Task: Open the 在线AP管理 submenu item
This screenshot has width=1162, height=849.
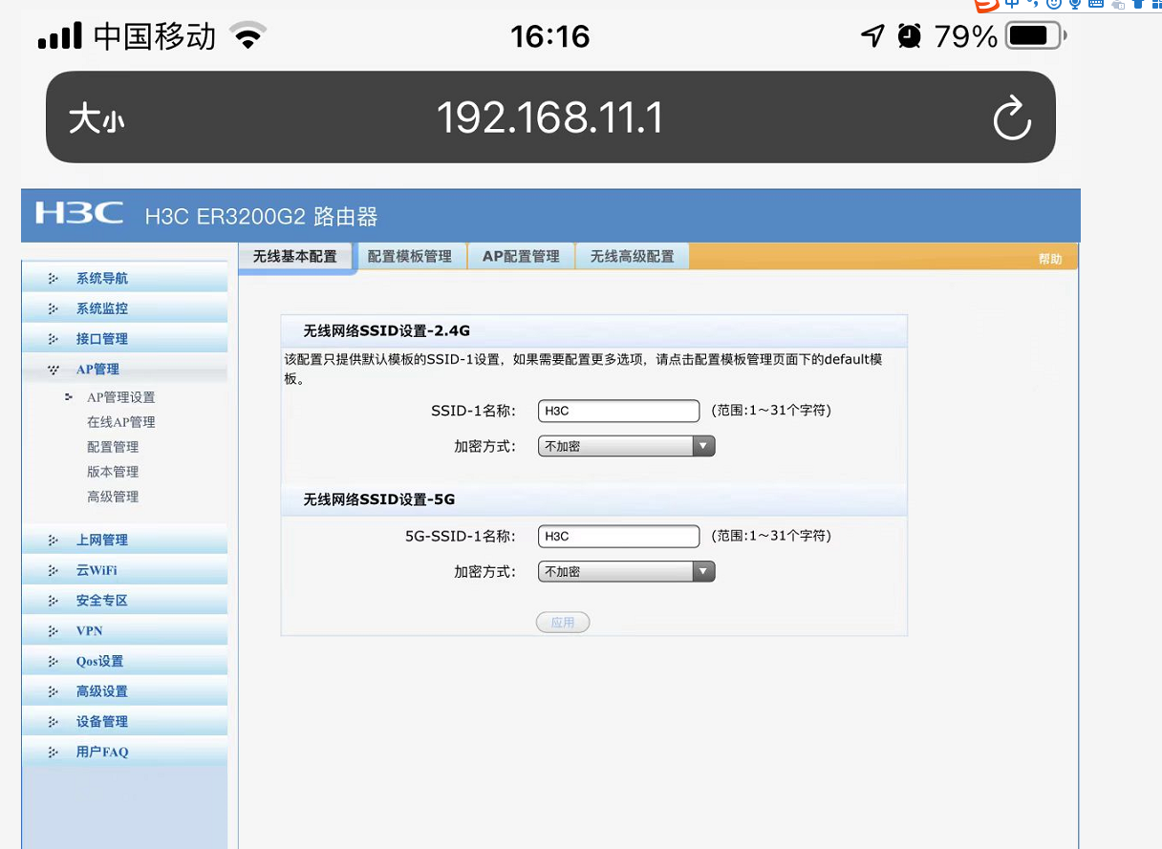Action: pyautogui.click(x=121, y=422)
